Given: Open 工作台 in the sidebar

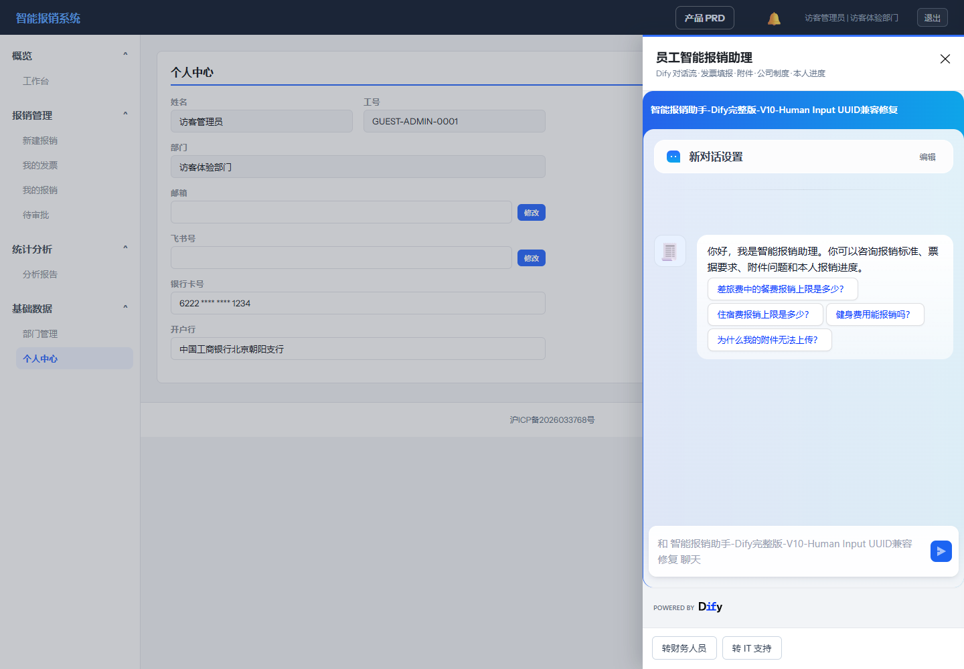Looking at the screenshot, I should coord(74,81).
